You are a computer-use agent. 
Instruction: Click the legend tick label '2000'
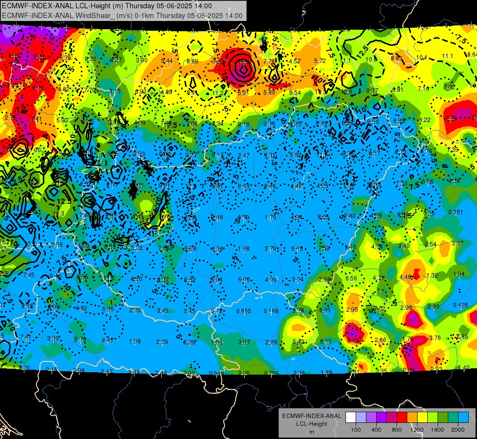(458, 430)
